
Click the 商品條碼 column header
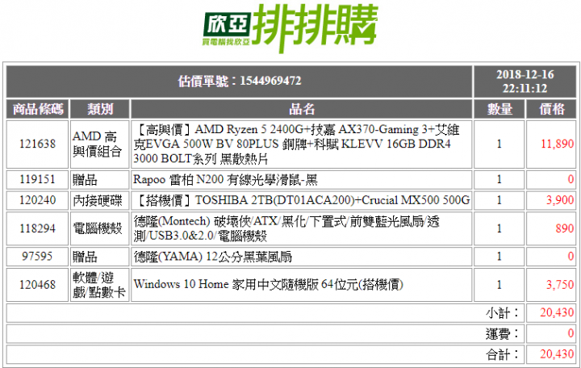click(38, 109)
